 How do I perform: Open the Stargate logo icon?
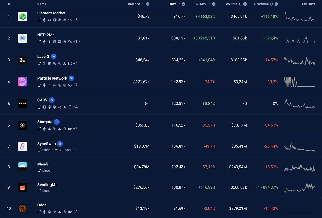coord(22,125)
